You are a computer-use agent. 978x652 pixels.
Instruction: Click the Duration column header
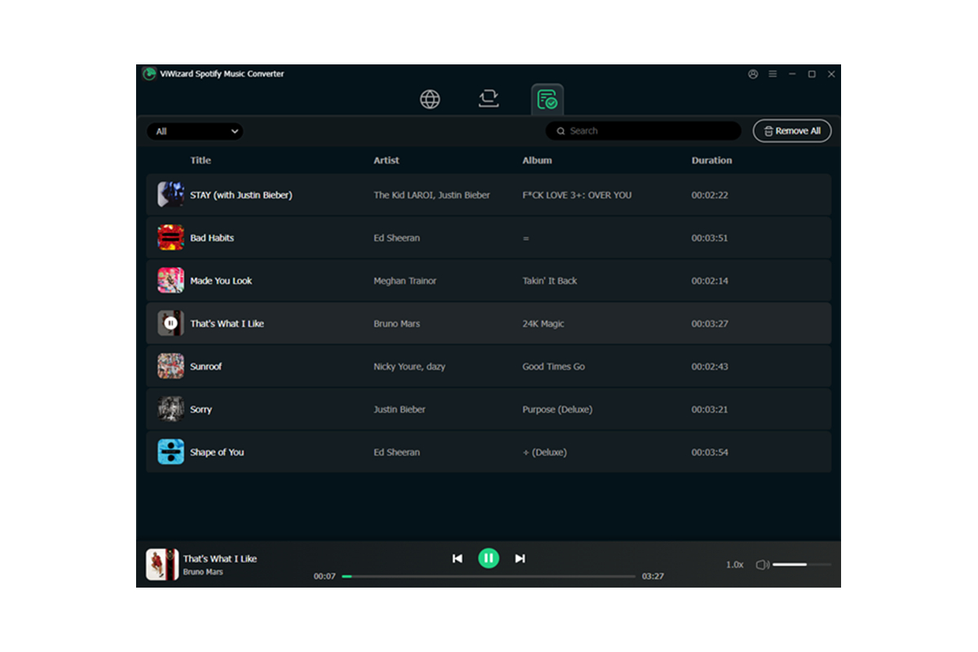(711, 161)
